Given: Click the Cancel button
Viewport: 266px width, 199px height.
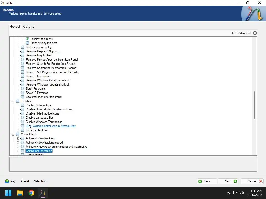Looking at the screenshot, I should click(252, 181).
